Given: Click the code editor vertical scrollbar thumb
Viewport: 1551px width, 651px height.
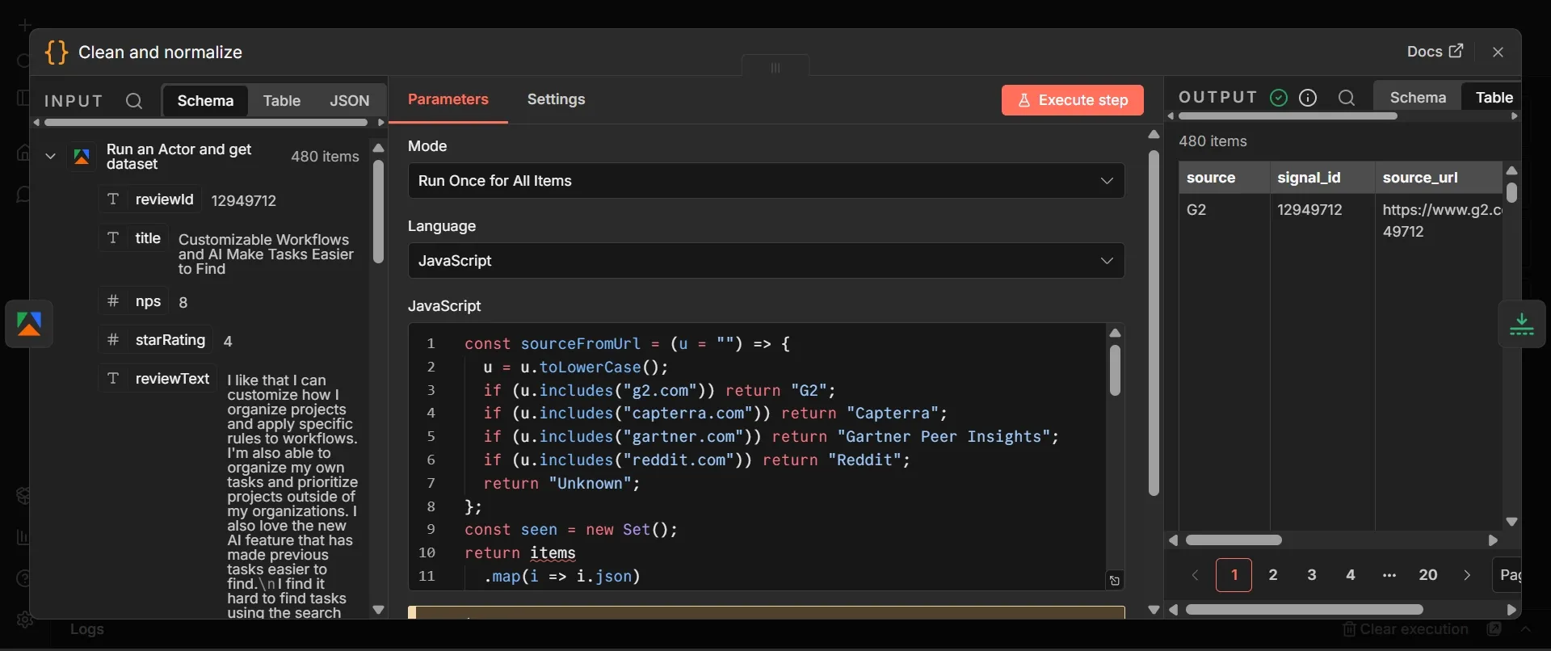Looking at the screenshot, I should click(1115, 371).
